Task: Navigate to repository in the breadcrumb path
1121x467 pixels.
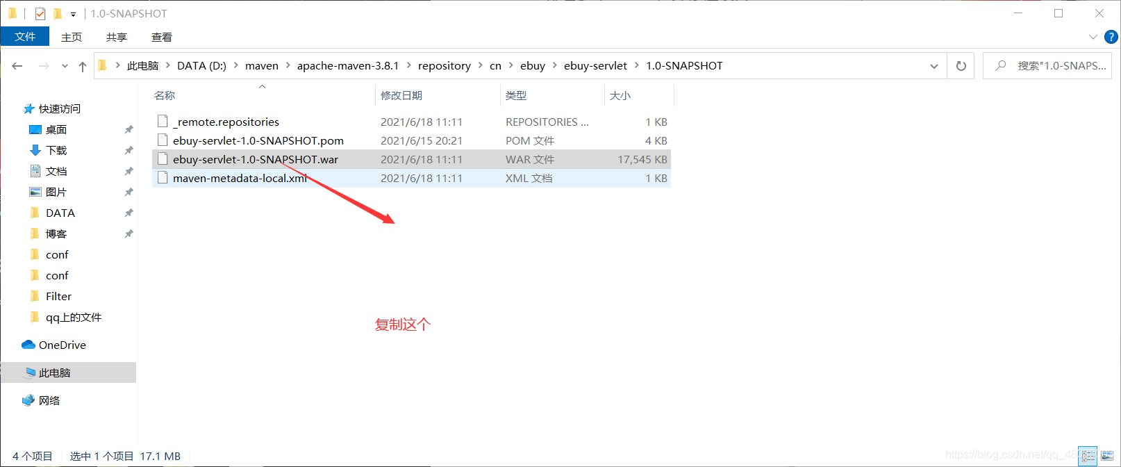Action: (x=445, y=66)
